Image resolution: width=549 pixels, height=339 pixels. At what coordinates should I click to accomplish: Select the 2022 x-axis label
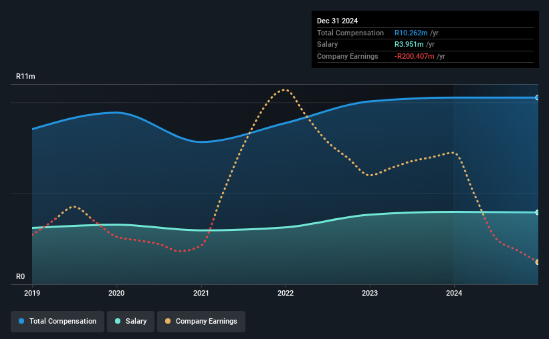click(x=286, y=293)
